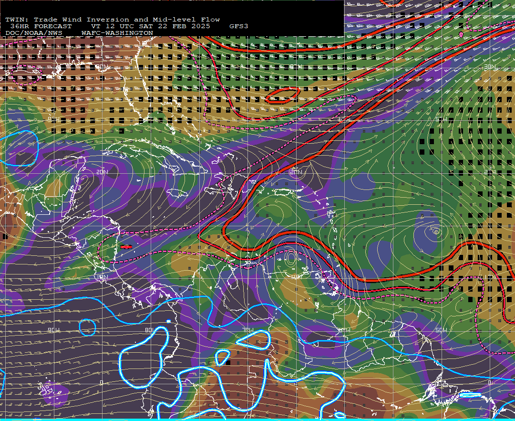Click the small red oval west of Nicaragua coast
This screenshot has height=421, width=515.
point(126,247)
